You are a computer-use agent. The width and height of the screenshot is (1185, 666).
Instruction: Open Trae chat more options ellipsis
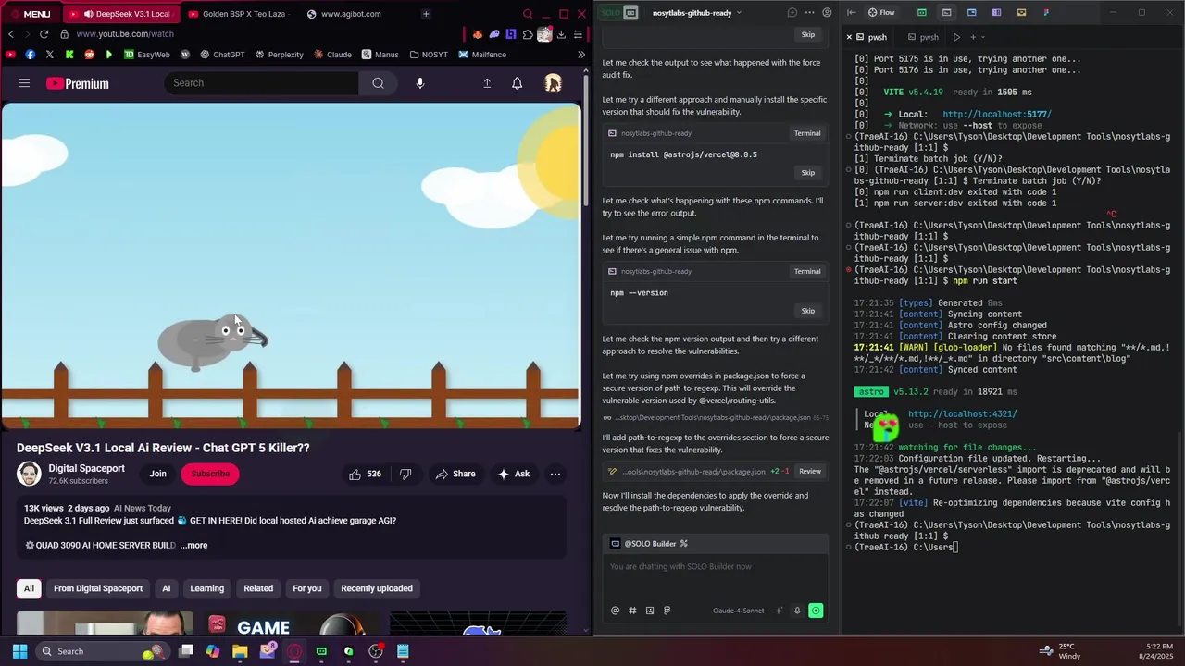[x=809, y=13]
